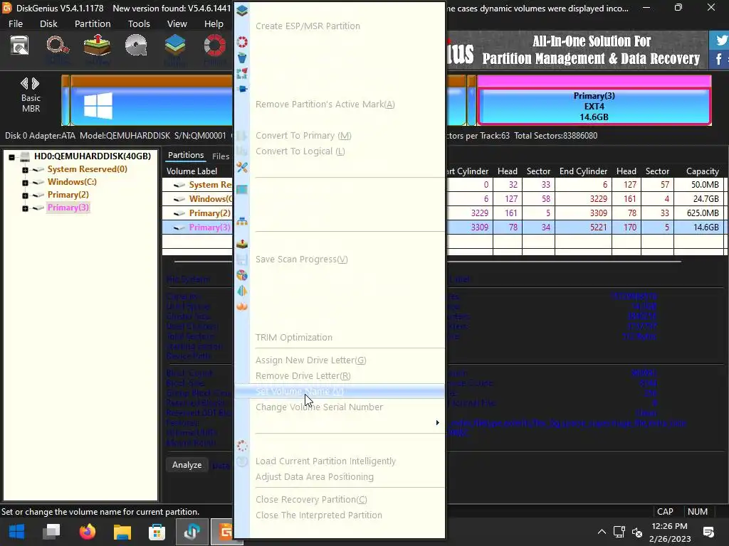Go to next disk with right arrow
729x546 pixels.
[36, 84]
